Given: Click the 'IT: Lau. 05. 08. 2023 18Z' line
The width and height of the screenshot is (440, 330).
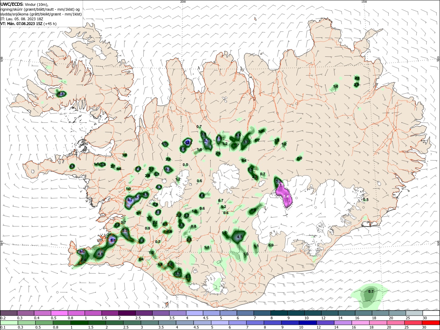Looking at the screenshot, I should [x=22, y=19].
